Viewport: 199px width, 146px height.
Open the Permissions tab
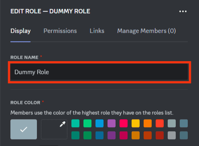60,31
